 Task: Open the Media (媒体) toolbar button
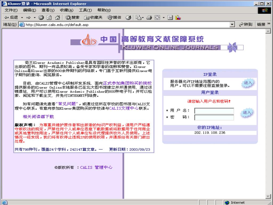coord(114,17)
